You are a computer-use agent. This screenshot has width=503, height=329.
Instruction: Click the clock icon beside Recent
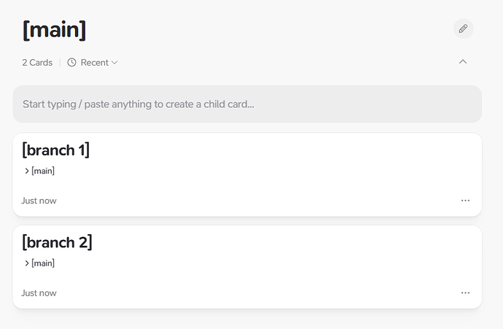tap(71, 63)
